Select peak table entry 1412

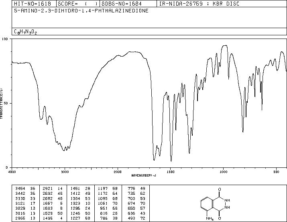click(x=75, y=193)
